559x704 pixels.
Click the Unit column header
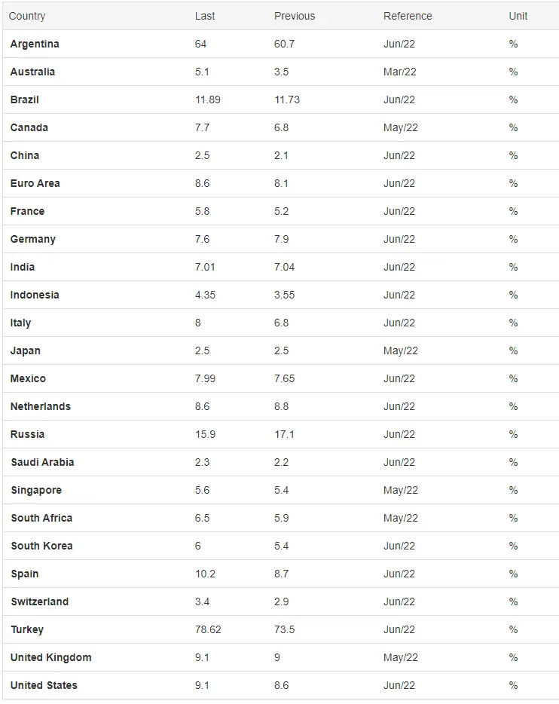coord(518,16)
